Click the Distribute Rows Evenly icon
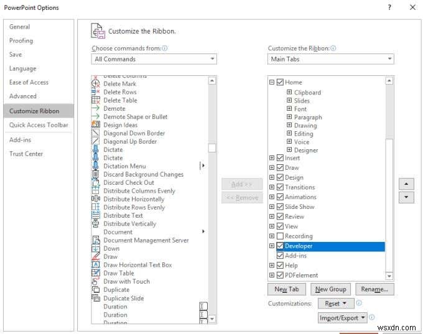The width and height of the screenshot is (423, 334). click(96, 207)
